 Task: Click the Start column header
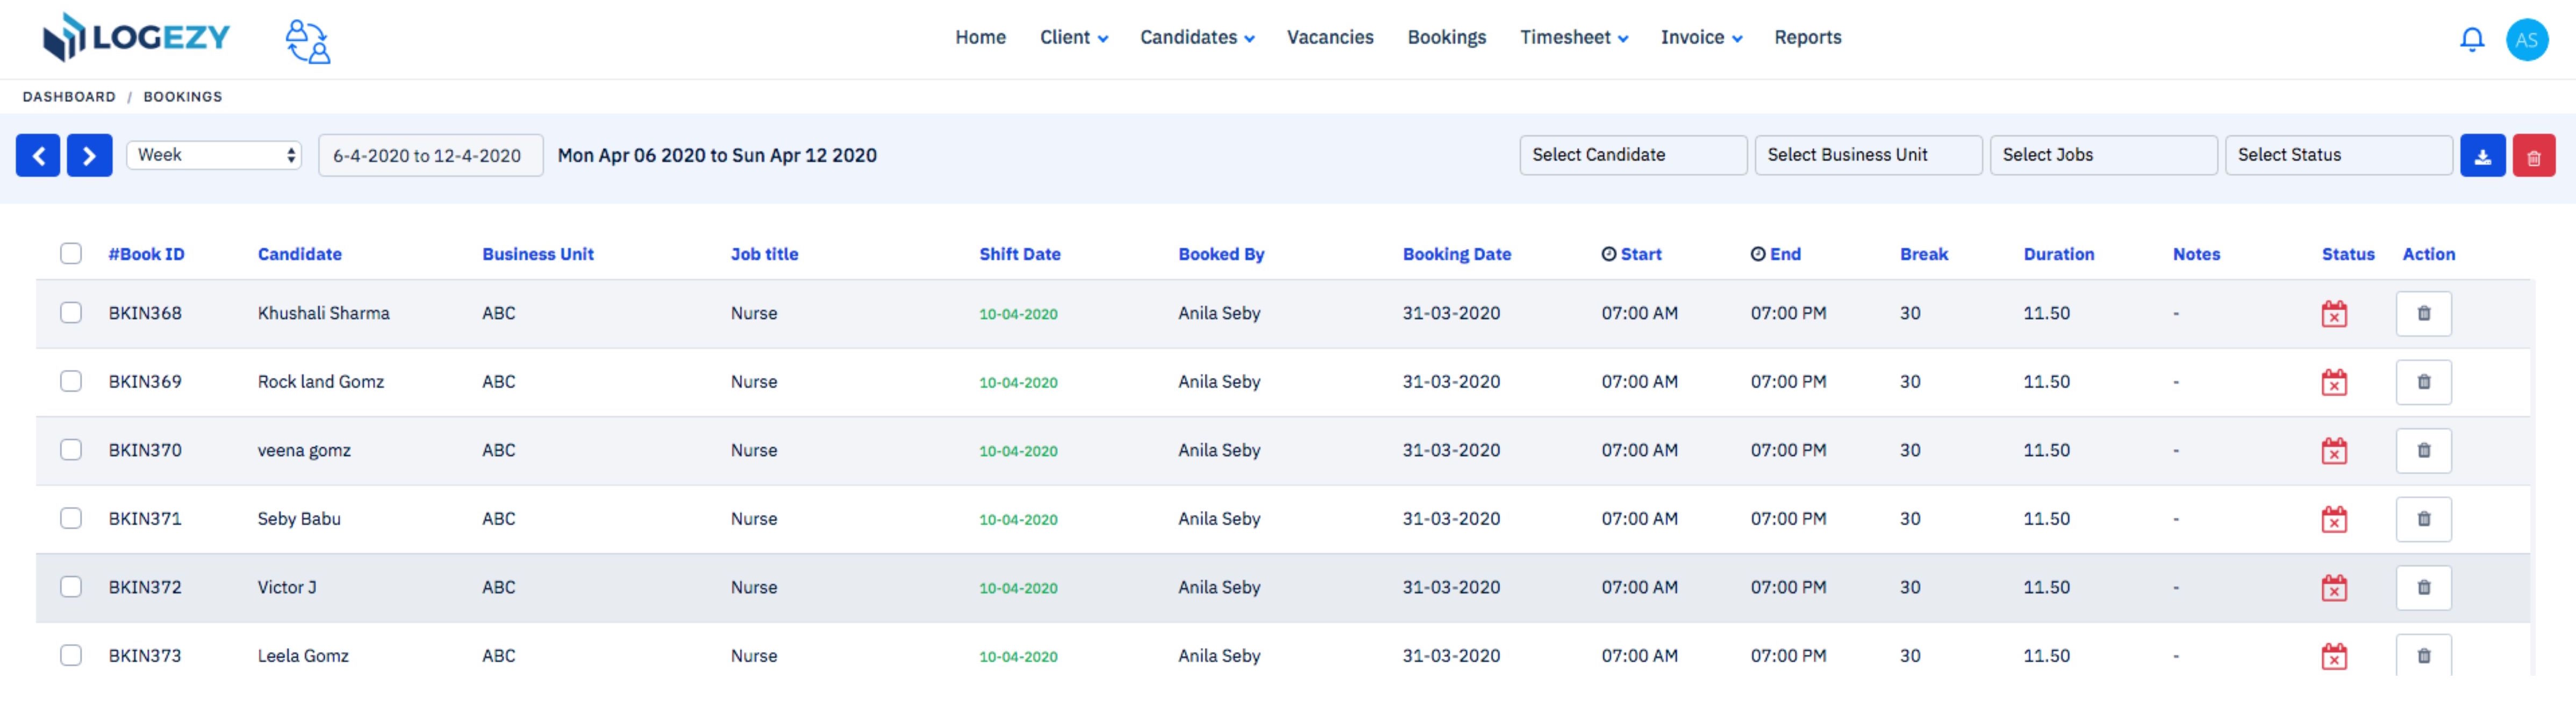tap(1631, 254)
